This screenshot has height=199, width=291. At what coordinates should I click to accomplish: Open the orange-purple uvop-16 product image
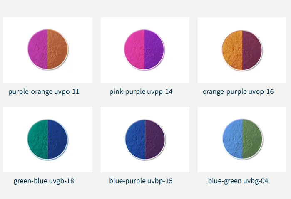click(242, 50)
